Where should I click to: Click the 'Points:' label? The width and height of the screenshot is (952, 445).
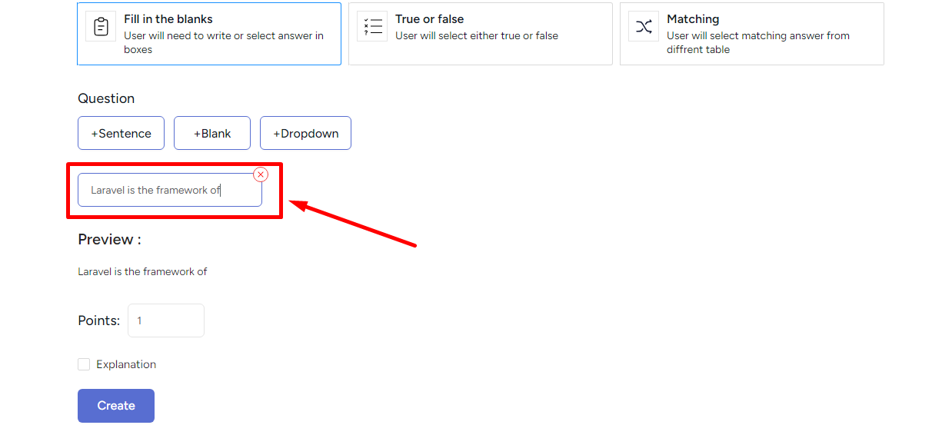[x=98, y=320]
